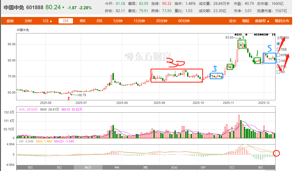Select the 日K daily candlestick tab
295x171 pixels.
66,21
